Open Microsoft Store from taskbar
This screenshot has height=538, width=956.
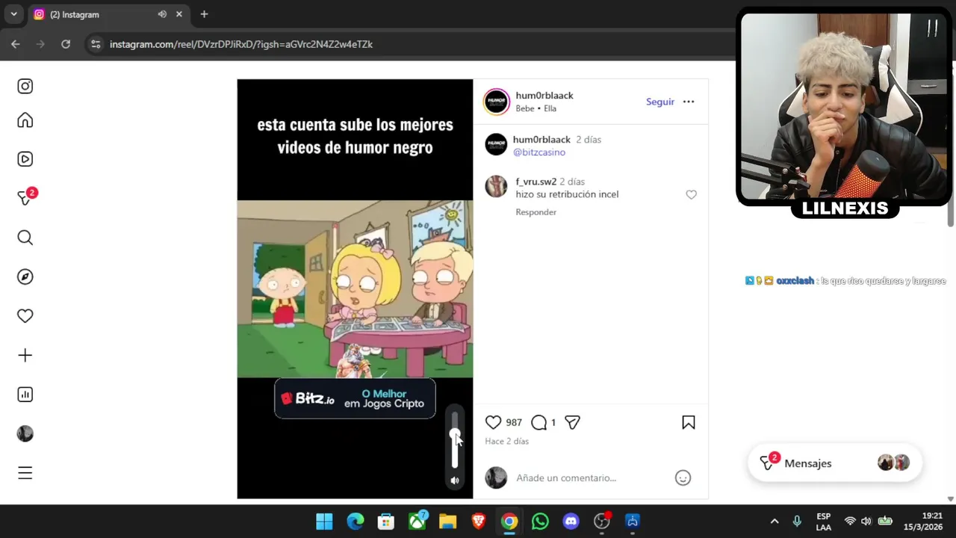(386, 521)
